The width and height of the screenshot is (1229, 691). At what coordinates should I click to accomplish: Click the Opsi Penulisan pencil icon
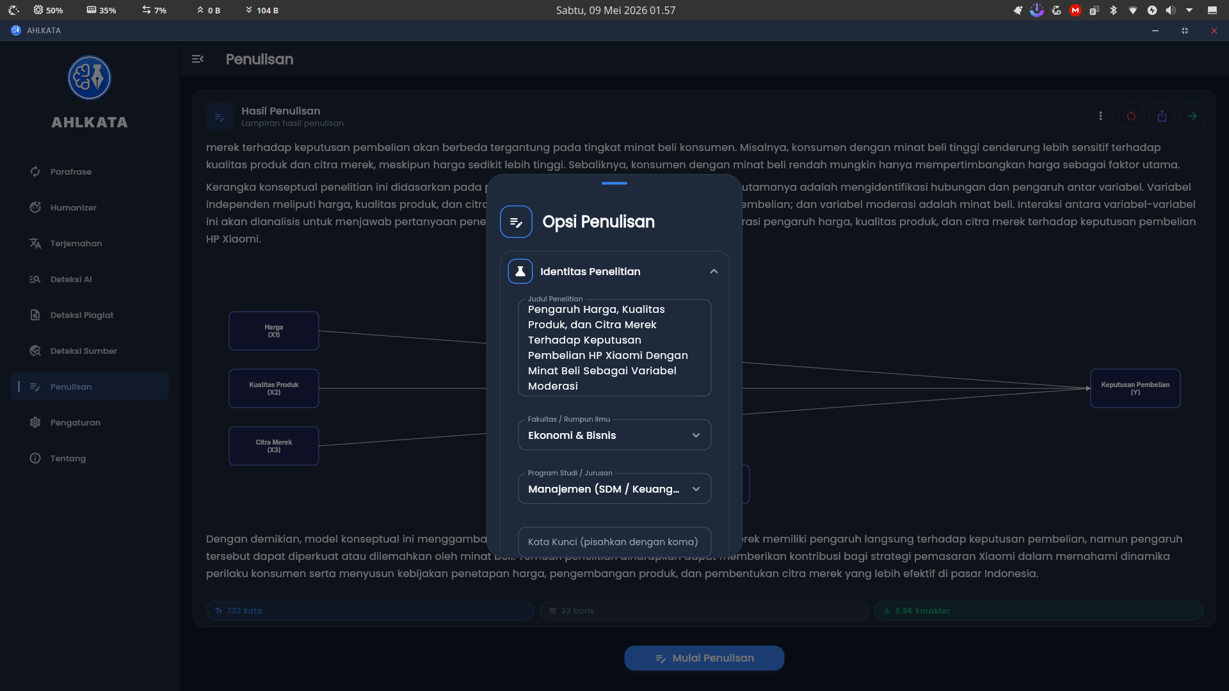coord(516,221)
